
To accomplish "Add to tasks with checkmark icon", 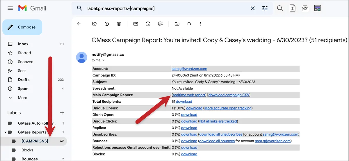I will tap(160, 24).
